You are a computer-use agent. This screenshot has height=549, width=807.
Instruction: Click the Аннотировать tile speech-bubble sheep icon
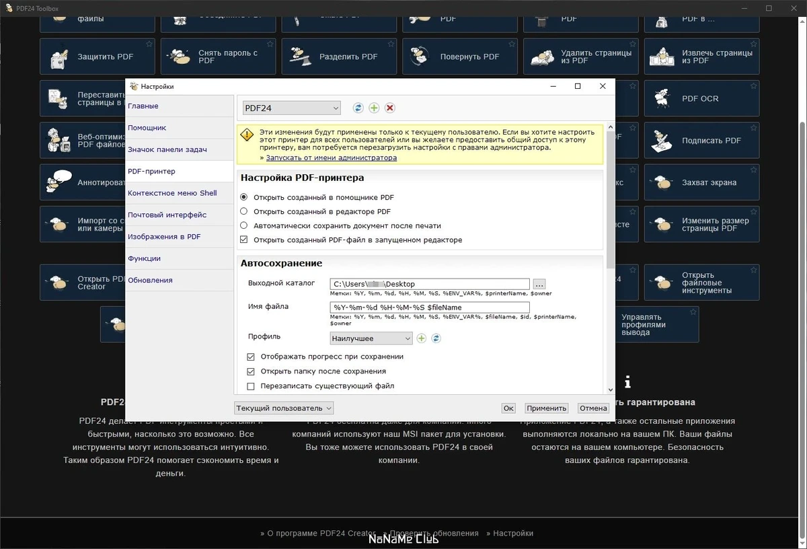(x=59, y=182)
